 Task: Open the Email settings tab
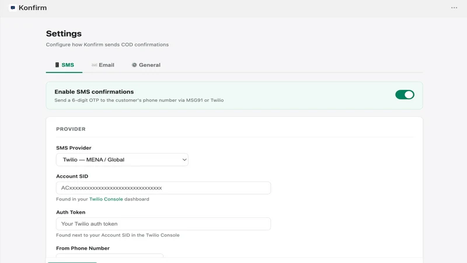[103, 65]
